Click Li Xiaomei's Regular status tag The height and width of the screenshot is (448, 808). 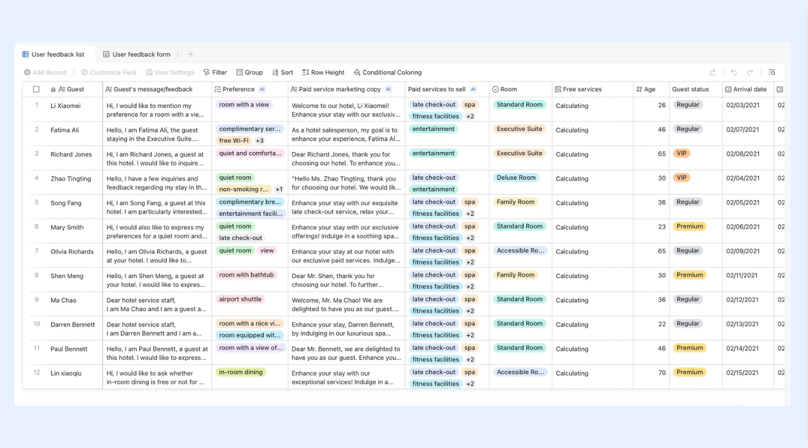[688, 105]
